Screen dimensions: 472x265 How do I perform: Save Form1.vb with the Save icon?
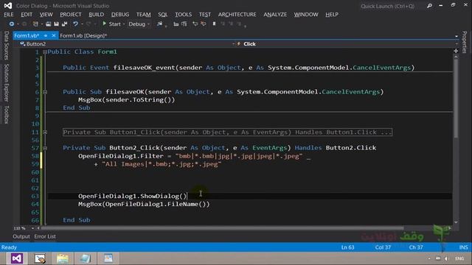pyautogui.click(x=56, y=24)
